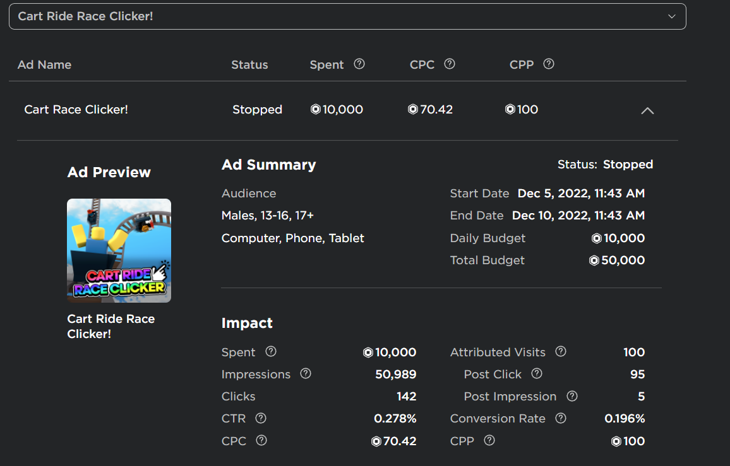The image size is (730, 466).
Task: Click help icon beside CPC in Impact
Action: (261, 440)
